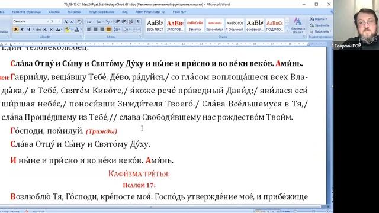This screenshot has height=213, width=379.
Task: Toggle justified text alignment
Action: 108,30
